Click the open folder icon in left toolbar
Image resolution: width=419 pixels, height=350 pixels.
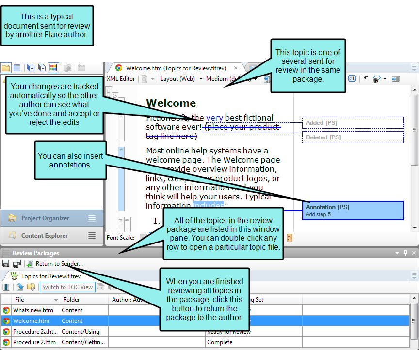coord(6,68)
